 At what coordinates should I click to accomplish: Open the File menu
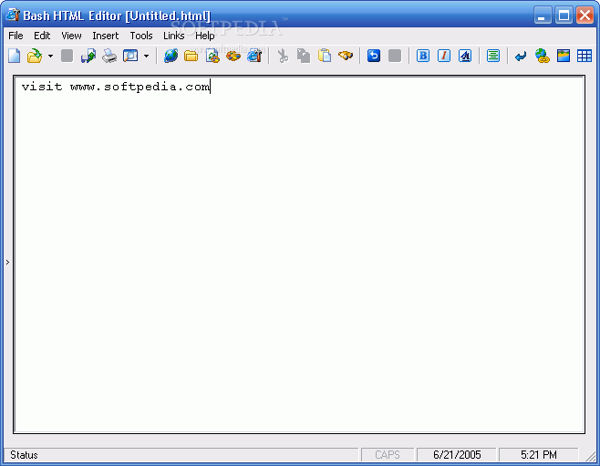16,36
